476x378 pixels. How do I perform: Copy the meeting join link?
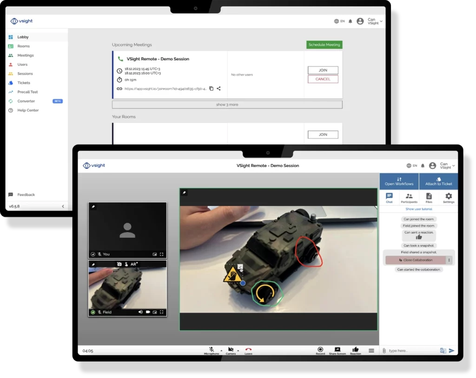pos(212,89)
